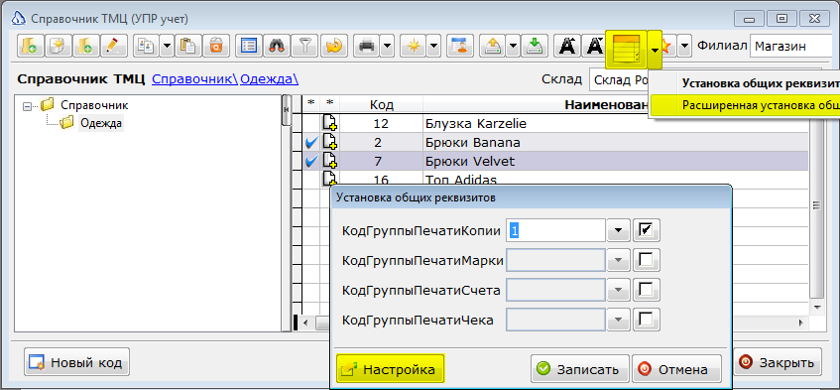Open КодГруппыПечатиМарки dropdown arrow

619,260
